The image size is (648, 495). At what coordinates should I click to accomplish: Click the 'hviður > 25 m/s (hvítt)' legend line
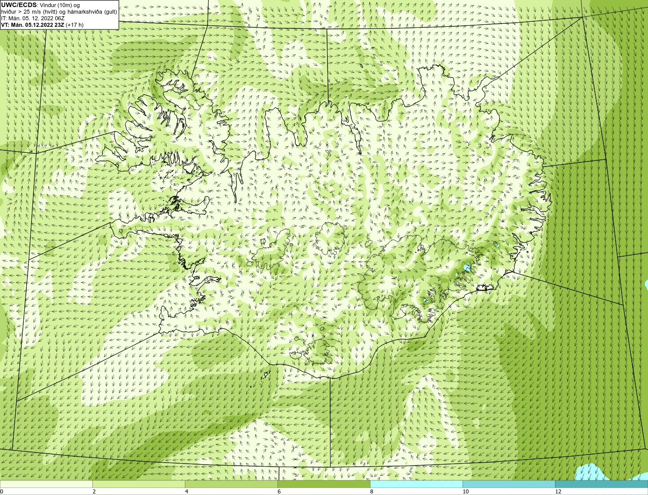click(x=59, y=12)
